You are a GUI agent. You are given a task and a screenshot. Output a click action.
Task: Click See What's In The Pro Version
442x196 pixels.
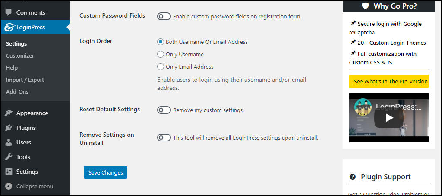point(390,81)
